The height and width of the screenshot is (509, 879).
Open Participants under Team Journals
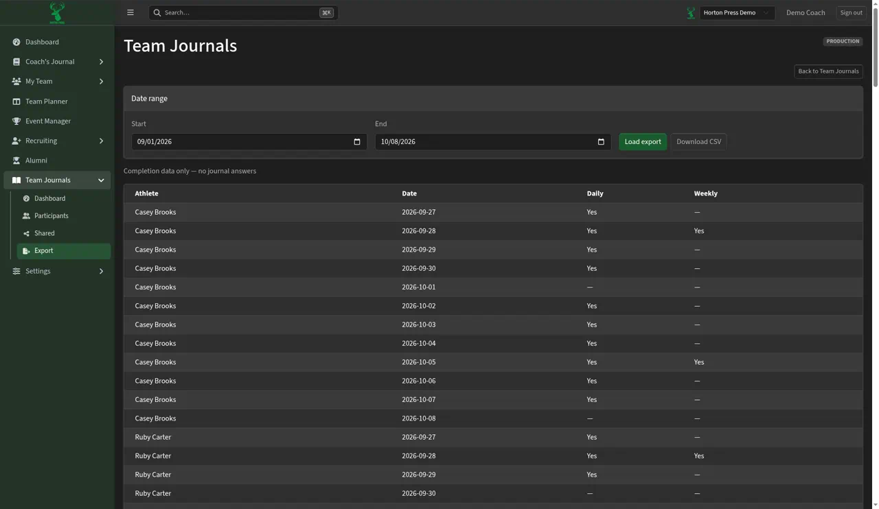(63, 216)
